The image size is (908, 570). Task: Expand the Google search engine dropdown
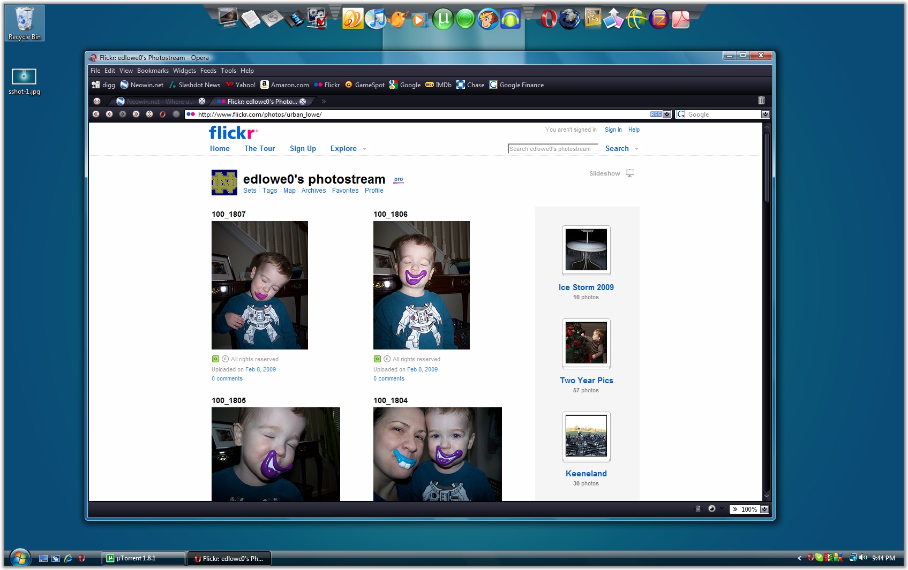click(765, 114)
